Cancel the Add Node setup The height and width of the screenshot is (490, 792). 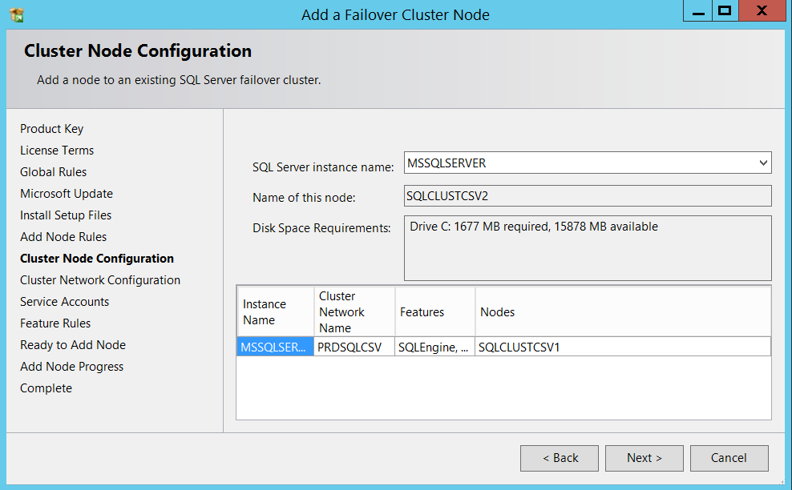click(729, 458)
